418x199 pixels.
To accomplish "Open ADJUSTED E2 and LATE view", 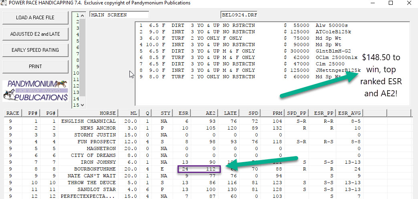I will [35, 34].
